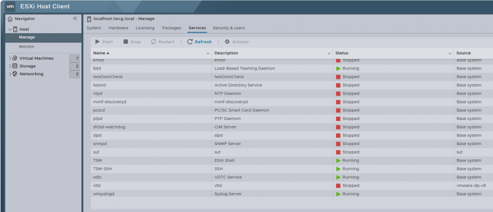Click the VMware vm logo icon
Screen dimensions: 493x212
tap(10, 6)
